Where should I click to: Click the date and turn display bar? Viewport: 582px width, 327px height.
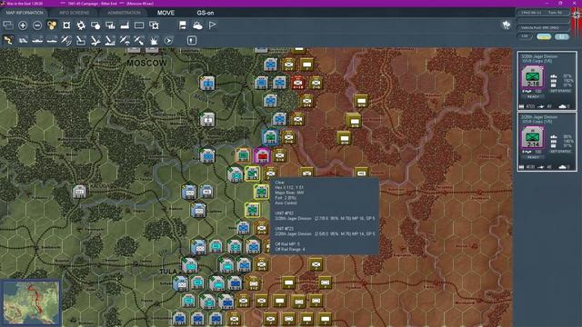point(543,13)
